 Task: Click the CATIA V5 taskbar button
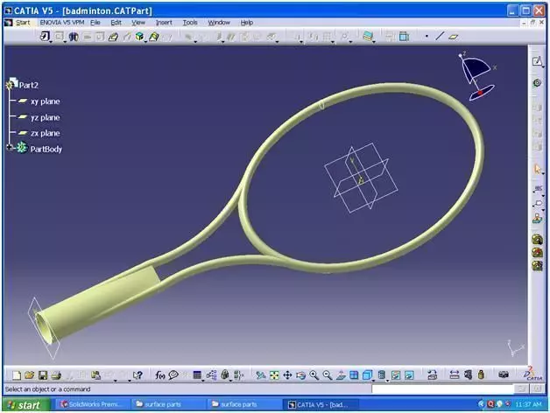click(x=321, y=404)
